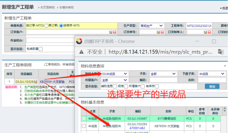Clear 订货制单人 field with red X icon
This screenshot has width=228, height=133.
pos(209,32)
